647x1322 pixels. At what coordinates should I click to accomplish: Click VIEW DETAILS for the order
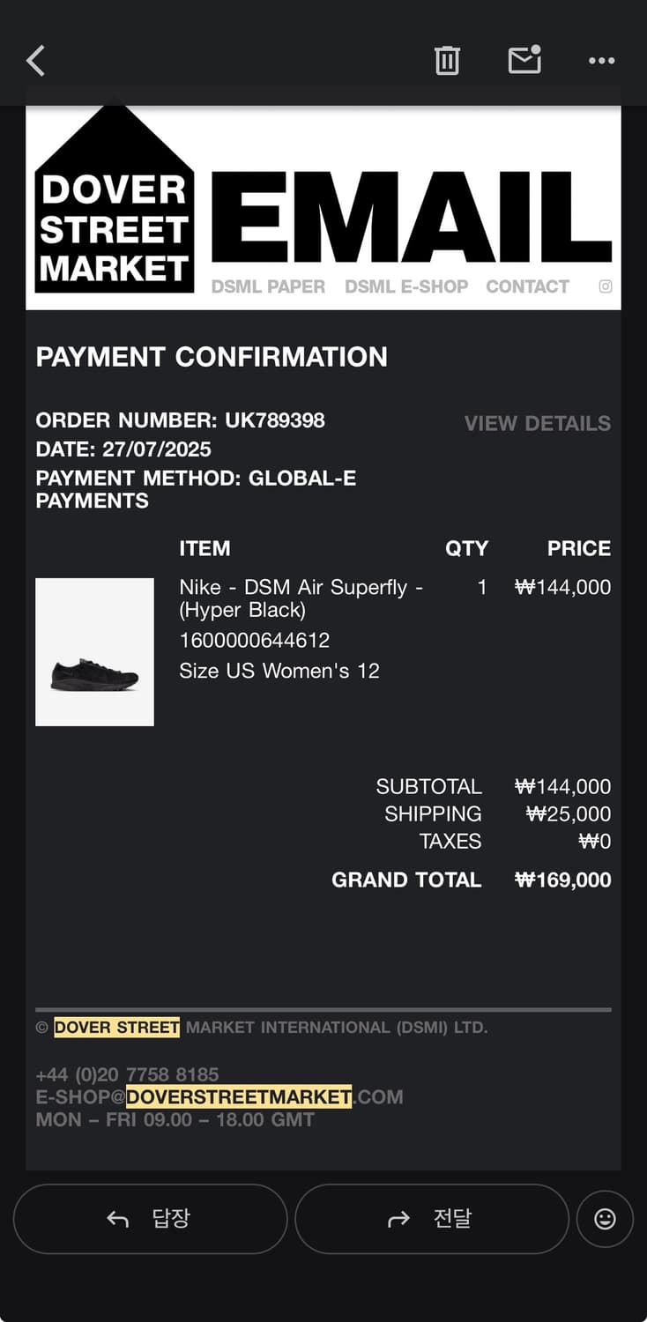(538, 423)
